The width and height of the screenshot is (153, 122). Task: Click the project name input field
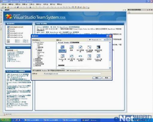72,74
